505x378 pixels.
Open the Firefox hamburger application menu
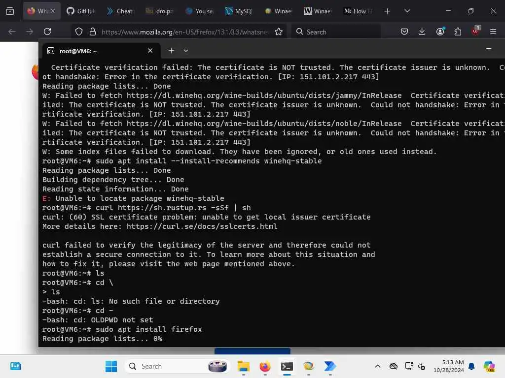[x=493, y=31]
